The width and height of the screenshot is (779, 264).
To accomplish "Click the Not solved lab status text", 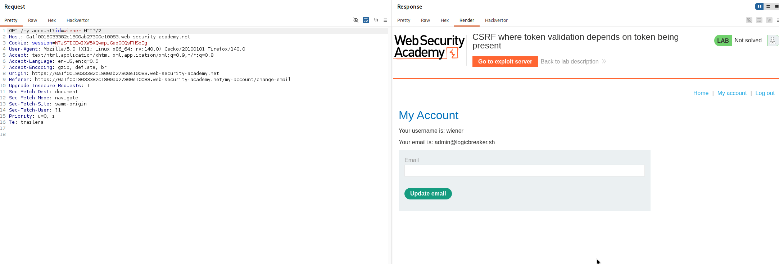I will 748,41.
